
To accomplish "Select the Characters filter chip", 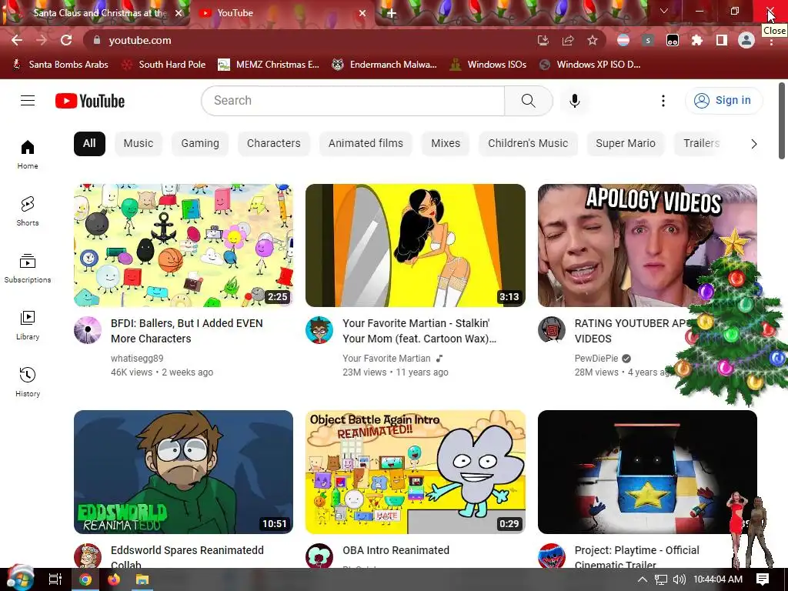I will [x=273, y=144].
